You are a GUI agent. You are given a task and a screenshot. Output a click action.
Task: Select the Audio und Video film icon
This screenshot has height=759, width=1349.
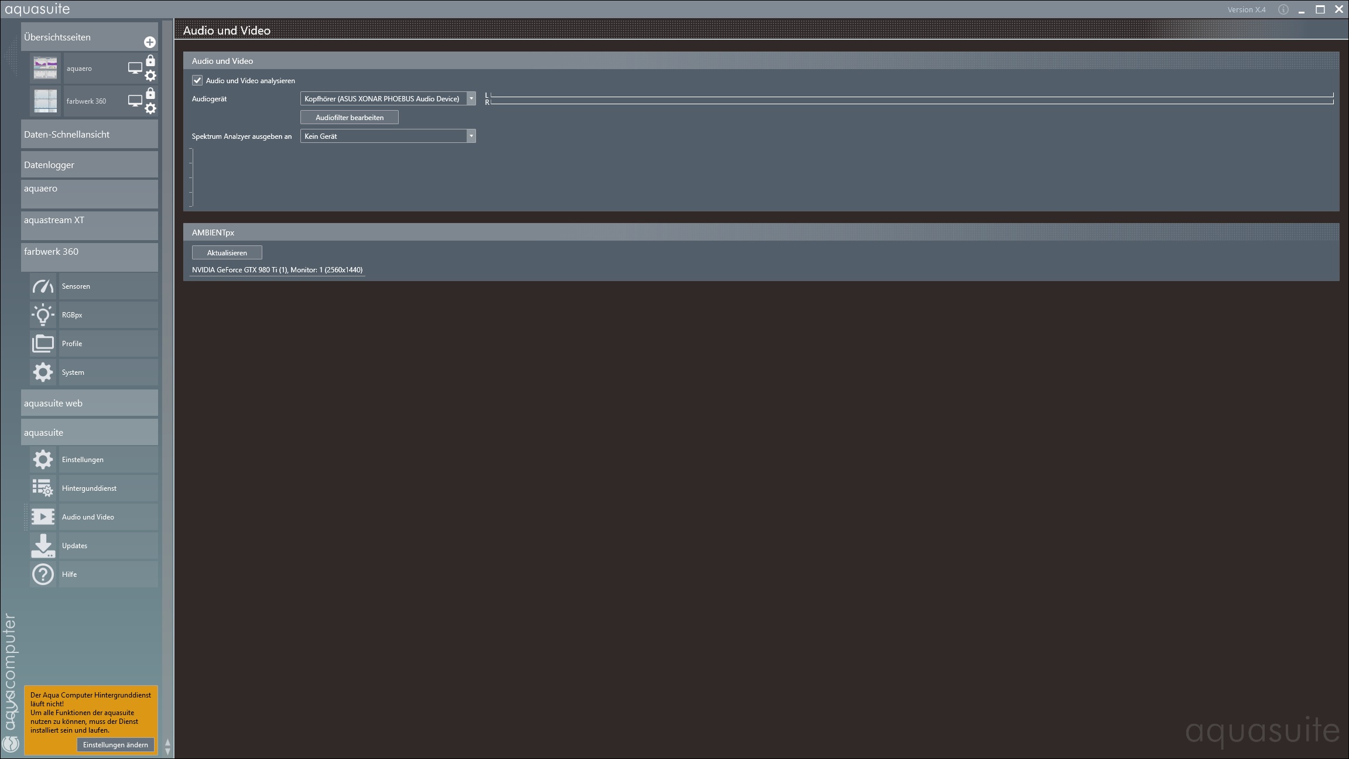tap(43, 517)
